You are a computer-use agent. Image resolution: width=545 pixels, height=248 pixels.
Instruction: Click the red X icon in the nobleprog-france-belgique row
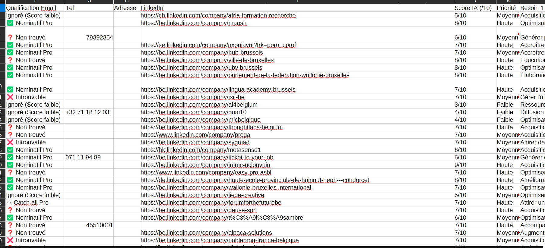tap(10, 240)
